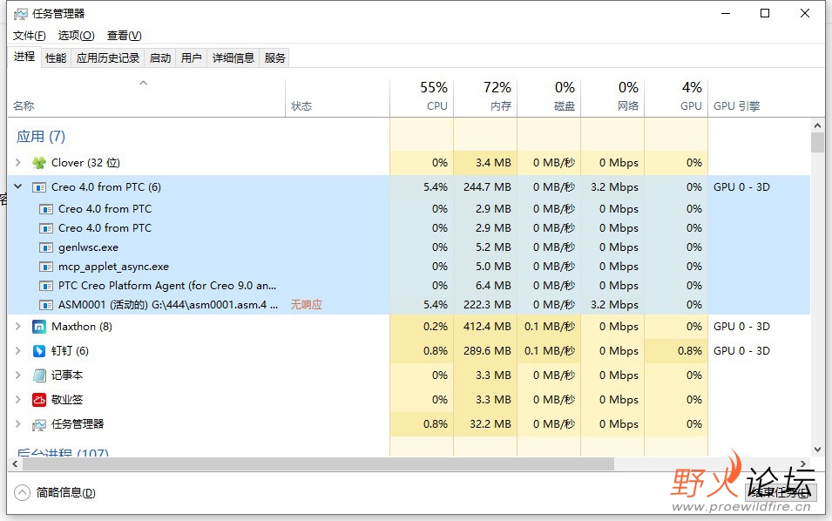Click the 无响应 status text
The image size is (832, 521).
click(306, 305)
